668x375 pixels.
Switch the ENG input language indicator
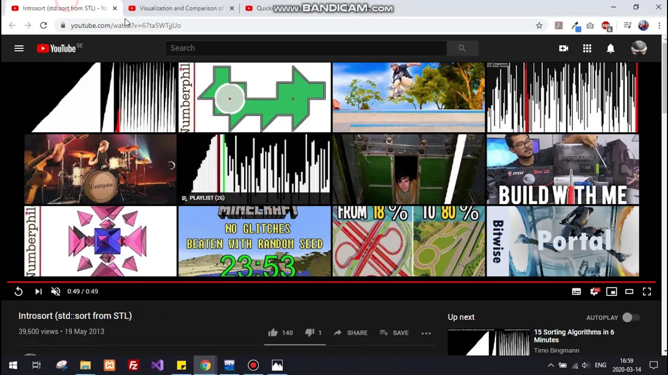click(x=600, y=366)
